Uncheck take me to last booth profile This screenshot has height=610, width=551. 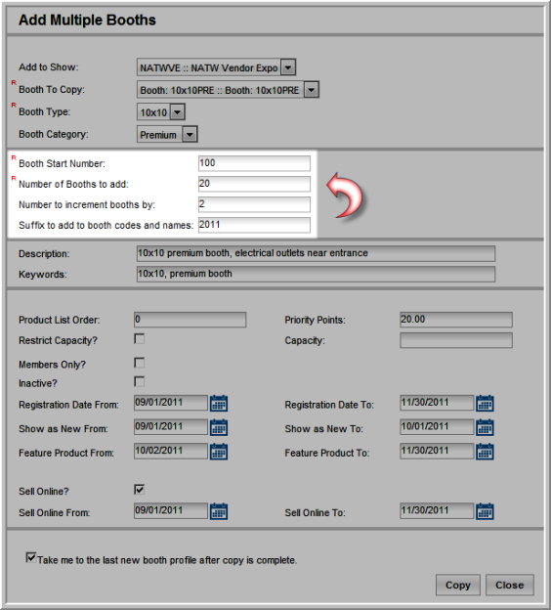(x=31, y=557)
